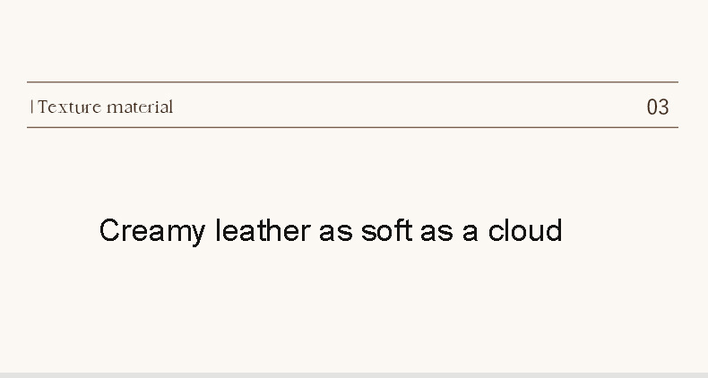The image size is (708, 378).
Task: Click the horizontal divider line above "Texture material"
Action: click(x=352, y=82)
